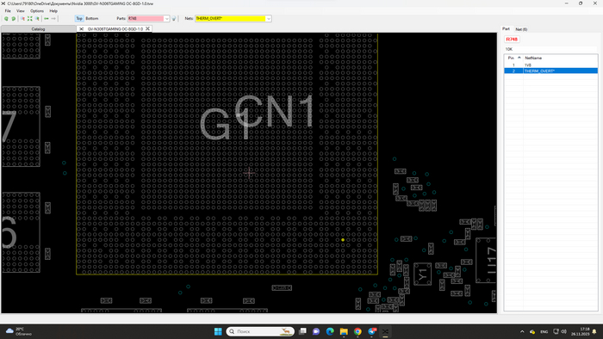Click the second green rotate icon in the toolbar
The height and width of the screenshot is (339, 603).
tap(14, 18)
